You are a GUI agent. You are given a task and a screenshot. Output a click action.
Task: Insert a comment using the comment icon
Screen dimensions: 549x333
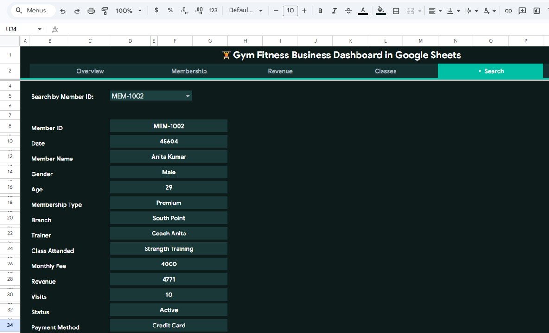[x=523, y=10]
